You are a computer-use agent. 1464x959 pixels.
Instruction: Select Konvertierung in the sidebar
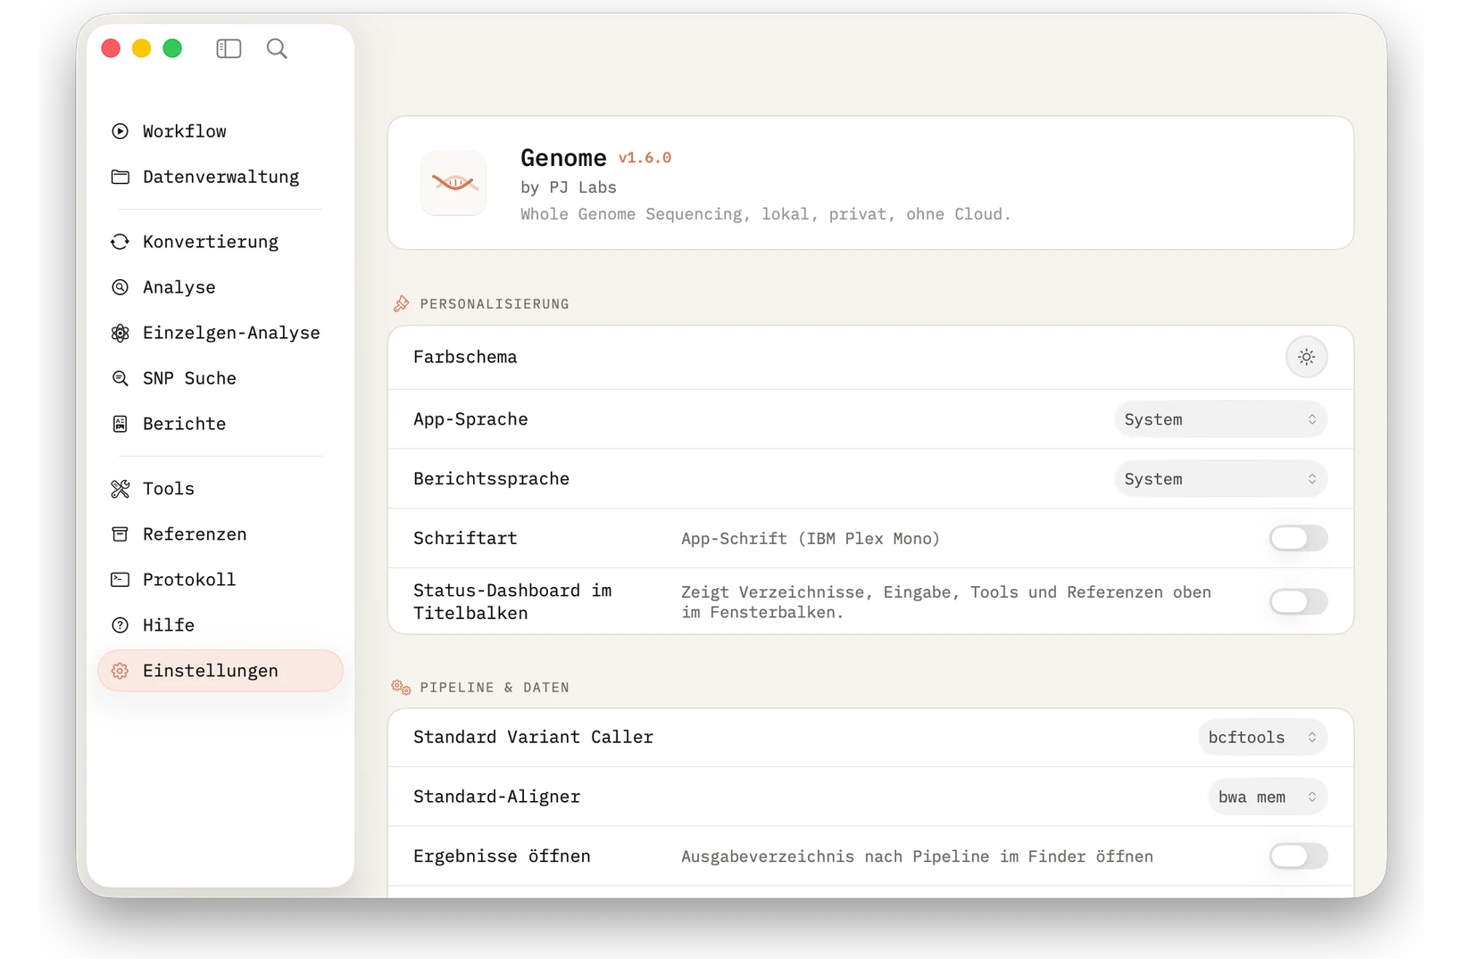220,242
